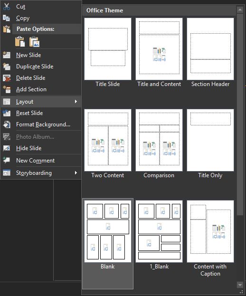
Task: Click the layout gallery scroll down arrow
Action: tap(240, 285)
